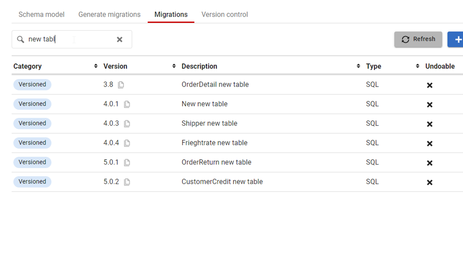Click the magnifying glass search icon
The image size is (463, 254).
point(20,39)
